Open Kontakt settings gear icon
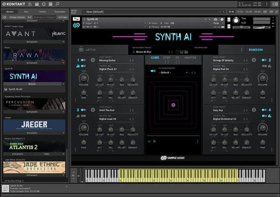This screenshot has height=197, width=280. click(x=44, y=4)
